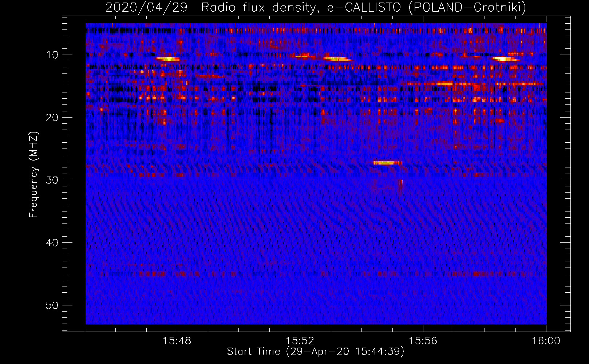
Task: Click the frequency tick label 40
Action: (52, 243)
